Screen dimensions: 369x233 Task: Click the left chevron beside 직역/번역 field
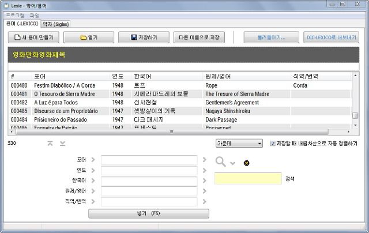coord(93,201)
